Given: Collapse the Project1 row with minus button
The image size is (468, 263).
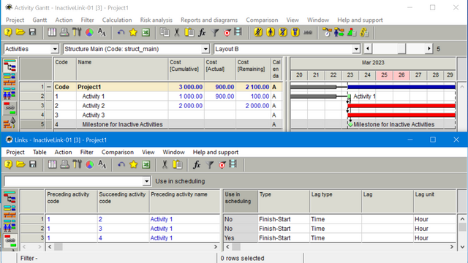Looking at the screenshot, I should 49,87.
